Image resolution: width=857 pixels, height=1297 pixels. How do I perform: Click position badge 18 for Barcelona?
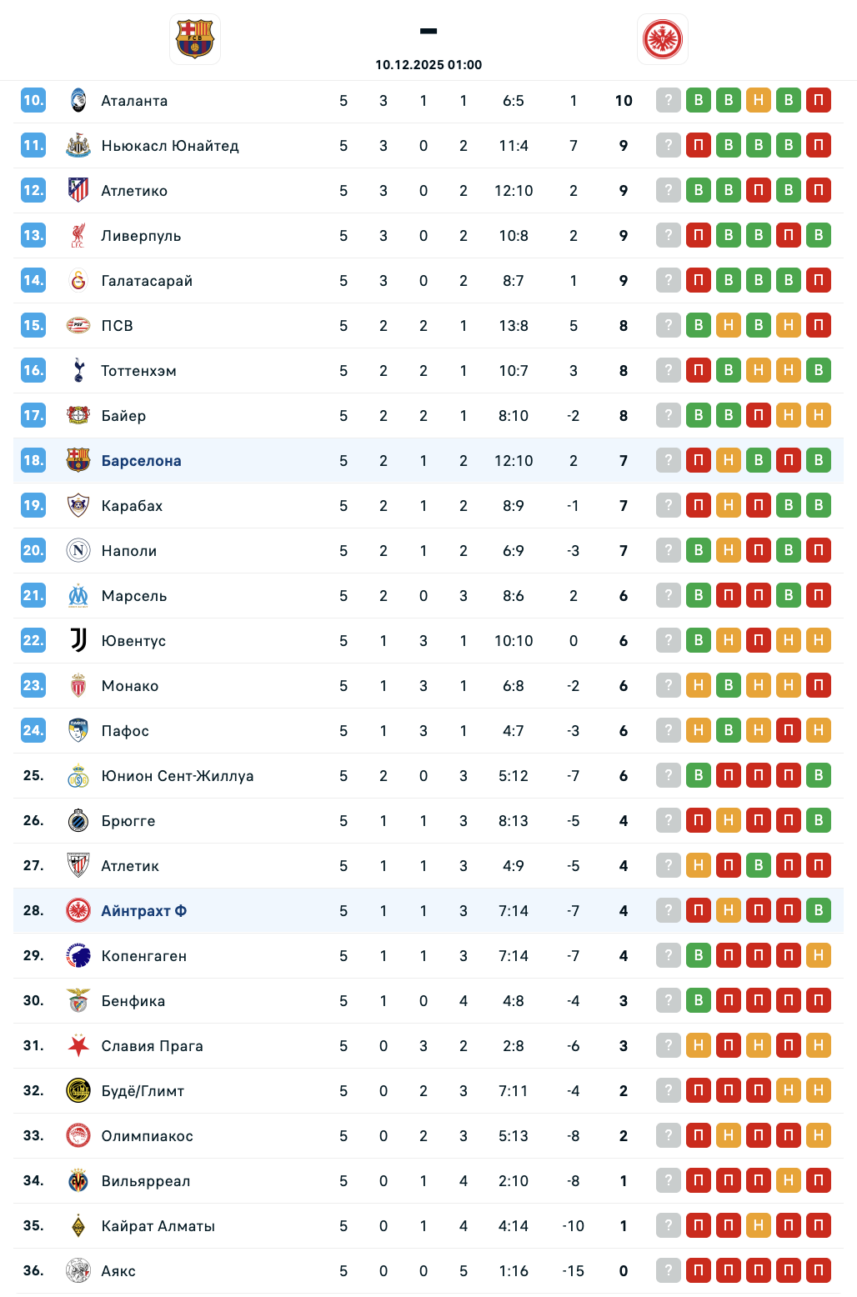[x=33, y=461]
